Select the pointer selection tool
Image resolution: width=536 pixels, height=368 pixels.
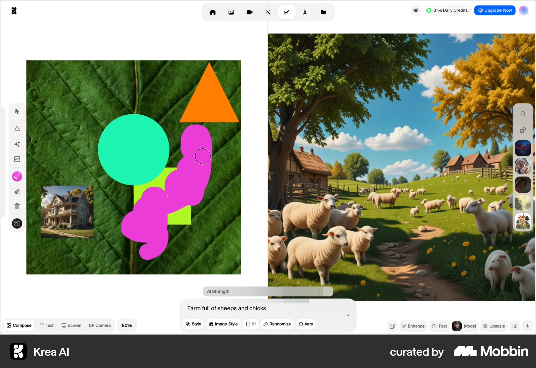pyautogui.click(x=17, y=111)
